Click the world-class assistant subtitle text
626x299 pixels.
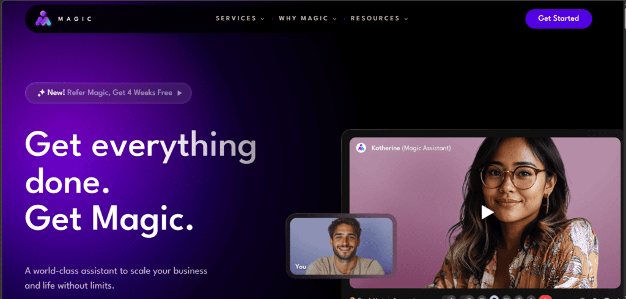pyautogui.click(x=116, y=278)
